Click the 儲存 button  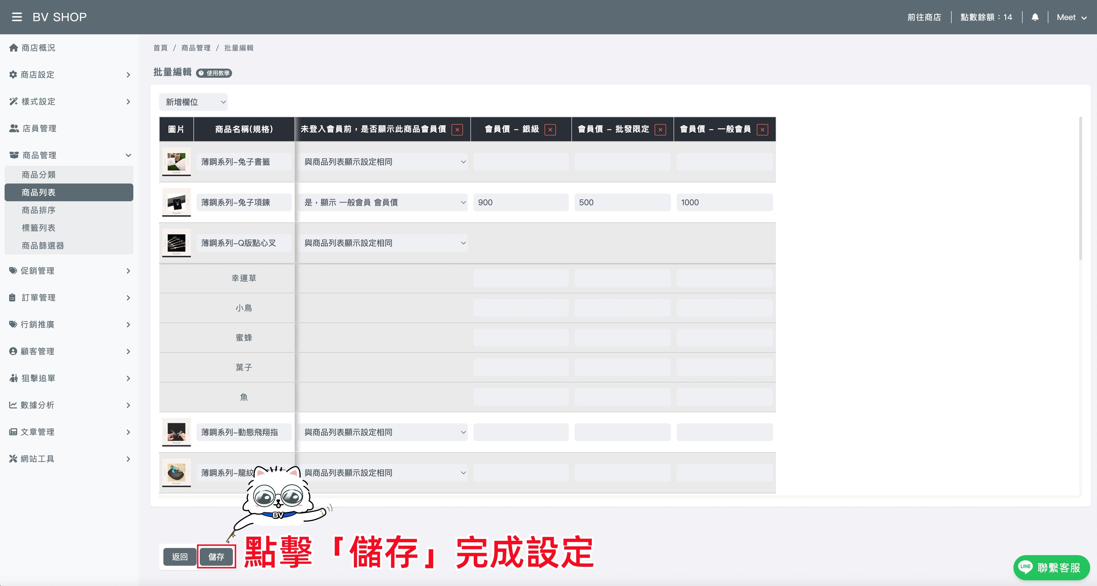coord(216,557)
